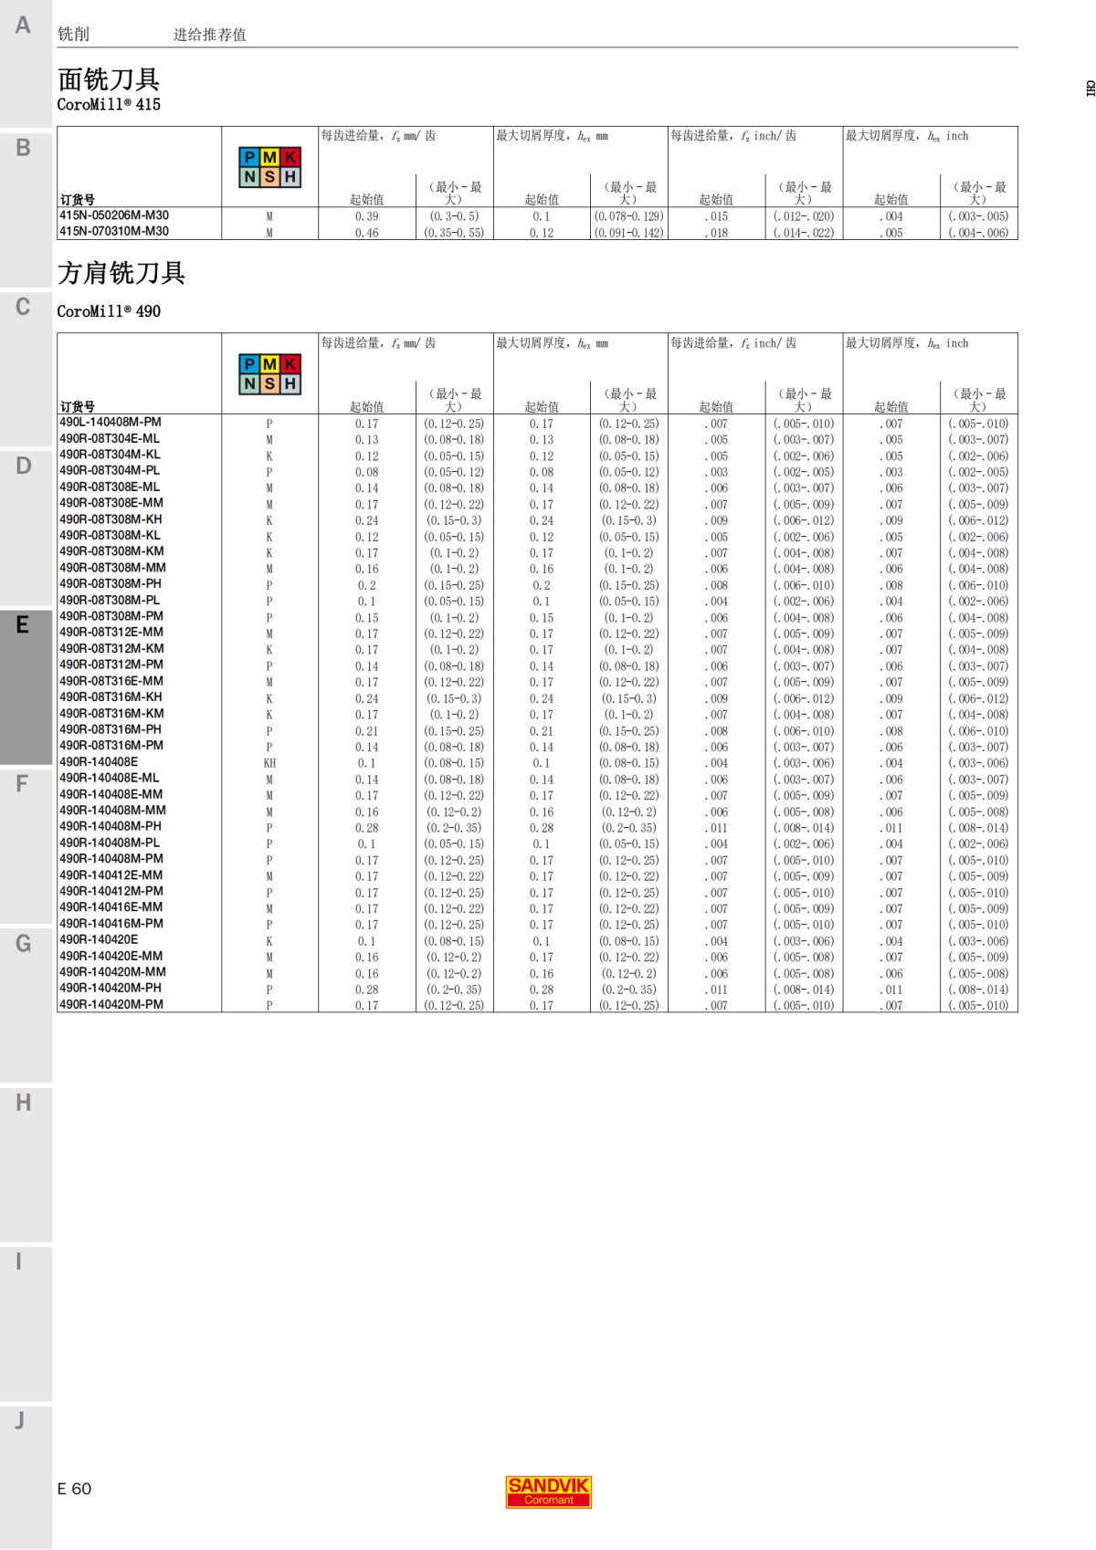The height and width of the screenshot is (1550, 1096).
Task: Click the 面铣刀具 section heading
Action: [109, 79]
